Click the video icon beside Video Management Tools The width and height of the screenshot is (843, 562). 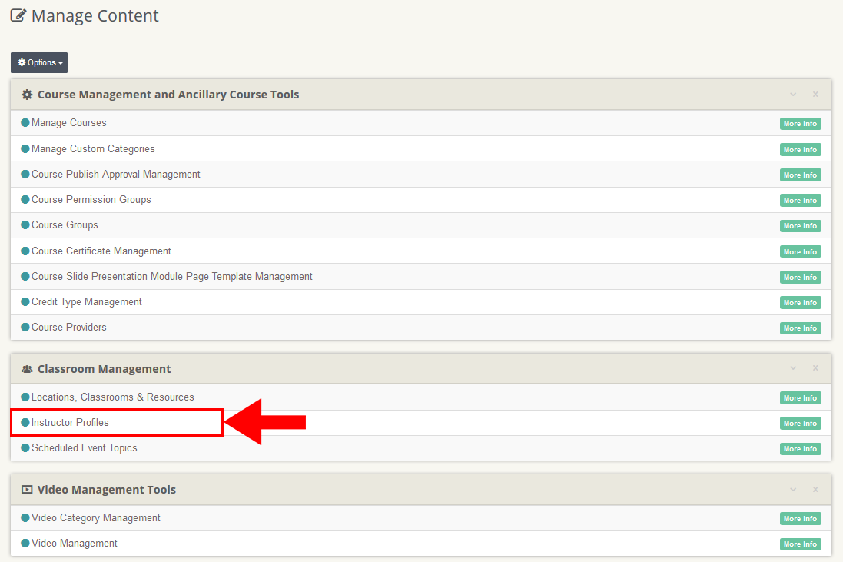27,490
